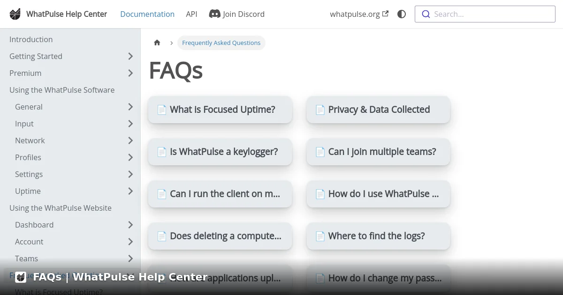Open Premium sidebar item
Image resolution: width=563 pixels, height=295 pixels.
pos(25,73)
